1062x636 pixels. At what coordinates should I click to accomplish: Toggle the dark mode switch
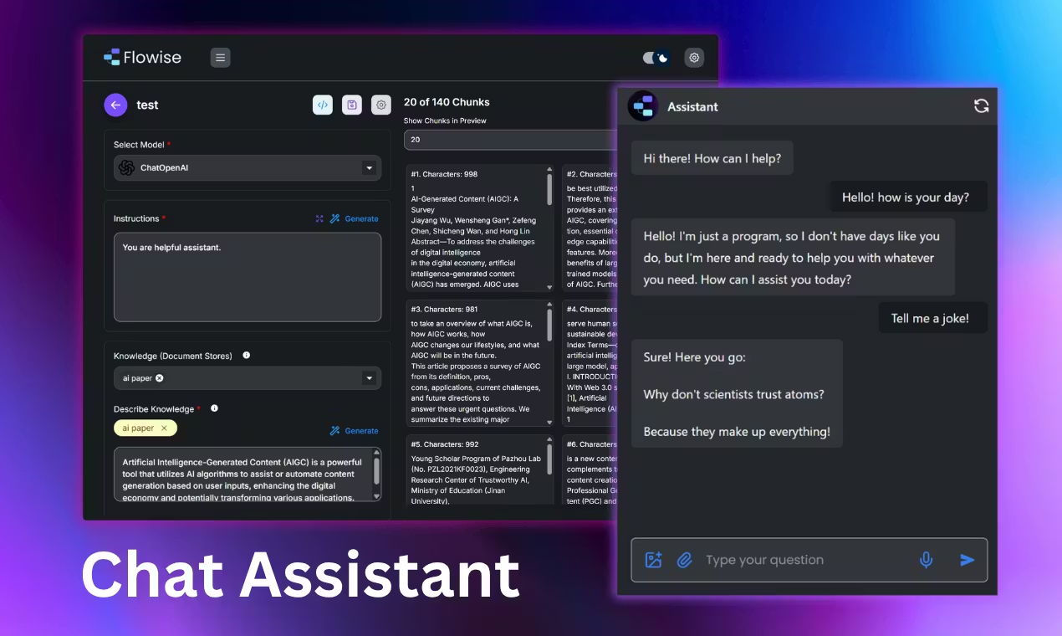point(656,58)
